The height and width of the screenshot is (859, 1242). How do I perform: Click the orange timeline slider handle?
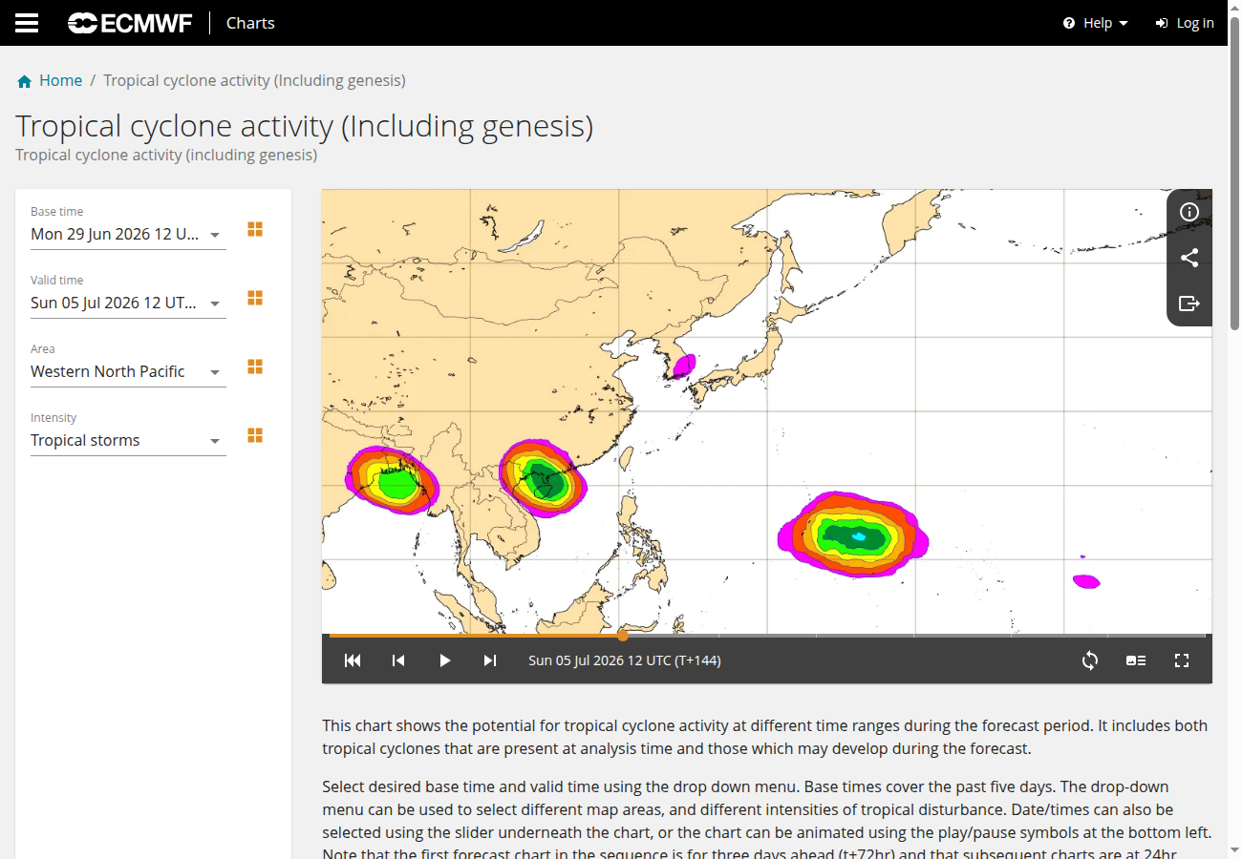point(623,635)
